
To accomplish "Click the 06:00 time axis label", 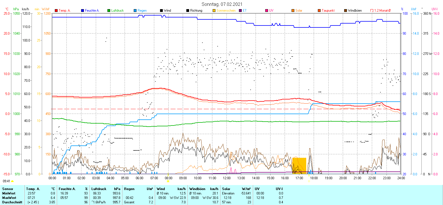I will pos(139,178).
